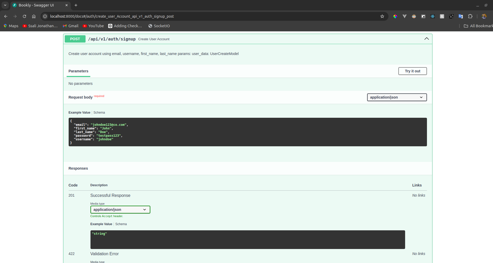Collapse the signup endpoint panel chevron
This screenshot has width=493, height=263.
pyautogui.click(x=426, y=39)
